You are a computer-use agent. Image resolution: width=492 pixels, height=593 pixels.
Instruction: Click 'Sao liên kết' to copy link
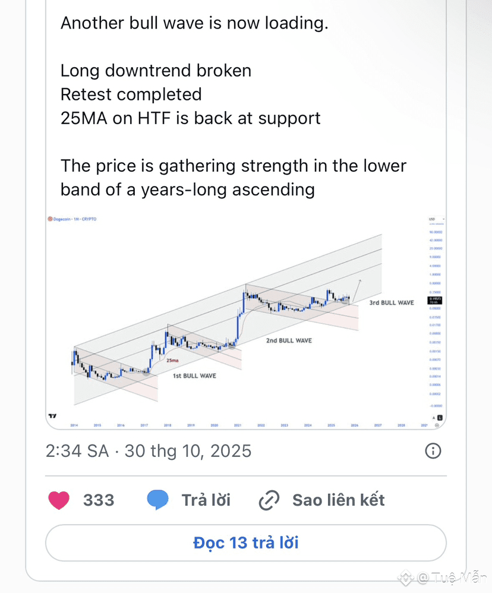(338, 500)
